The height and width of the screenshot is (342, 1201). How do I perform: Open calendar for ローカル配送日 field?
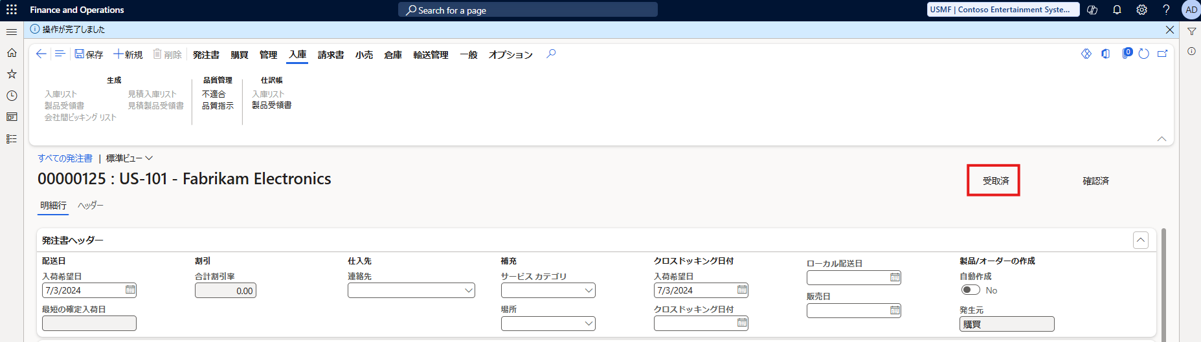click(x=895, y=277)
